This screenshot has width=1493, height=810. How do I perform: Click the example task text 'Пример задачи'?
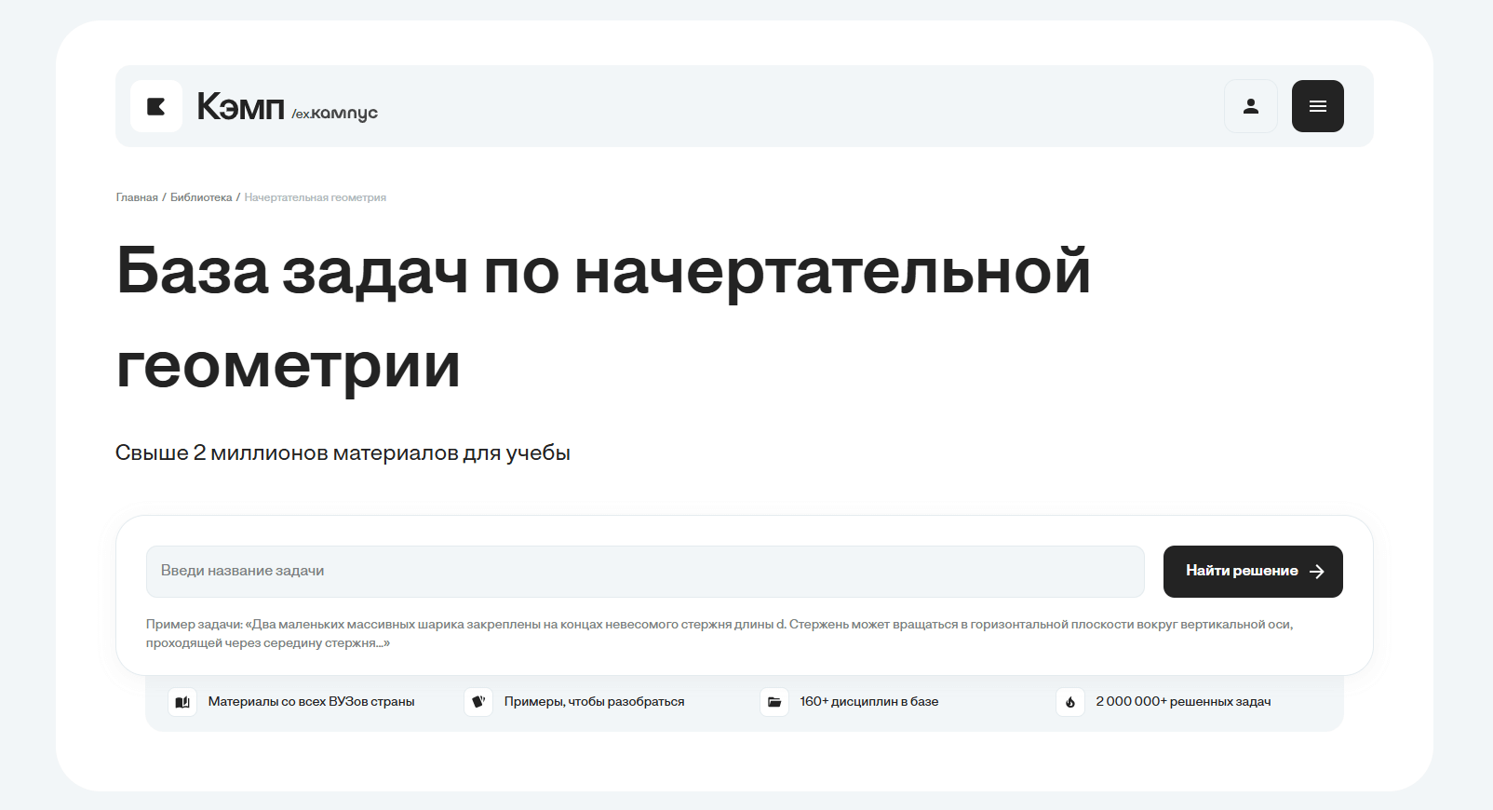[x=719, y=633]
